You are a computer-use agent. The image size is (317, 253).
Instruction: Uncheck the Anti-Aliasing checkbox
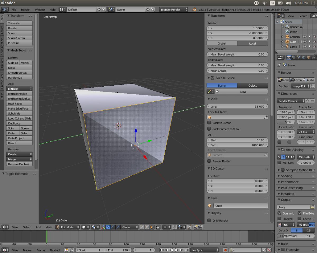coord(283,150)
